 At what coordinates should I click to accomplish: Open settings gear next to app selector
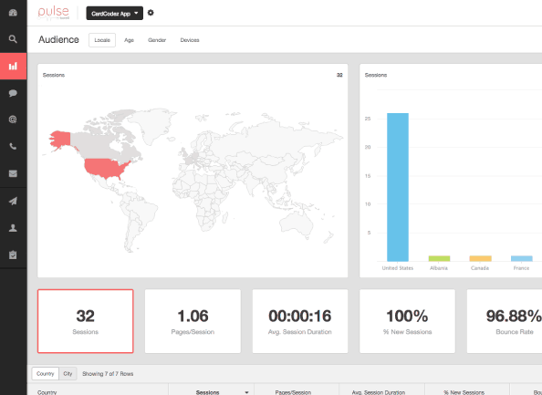point(151,13)
